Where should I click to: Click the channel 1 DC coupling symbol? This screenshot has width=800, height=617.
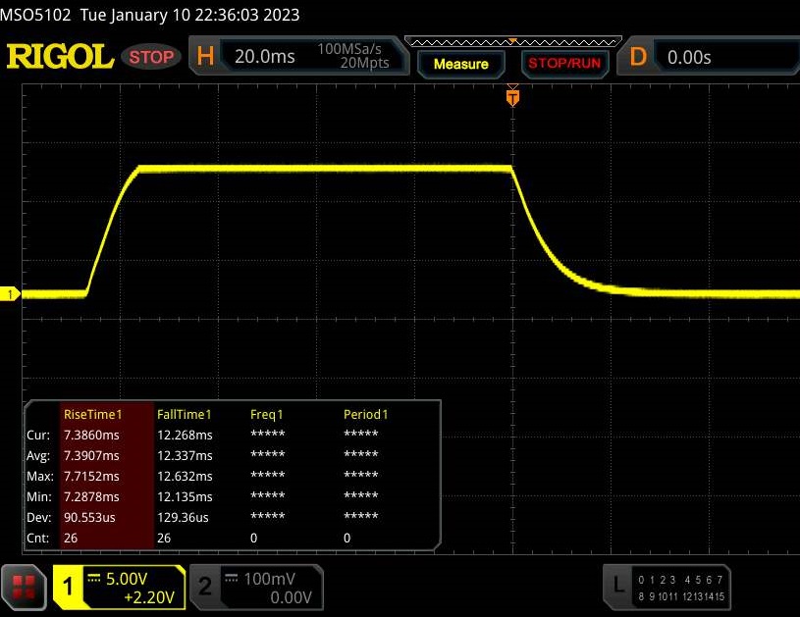click(94, 578)
